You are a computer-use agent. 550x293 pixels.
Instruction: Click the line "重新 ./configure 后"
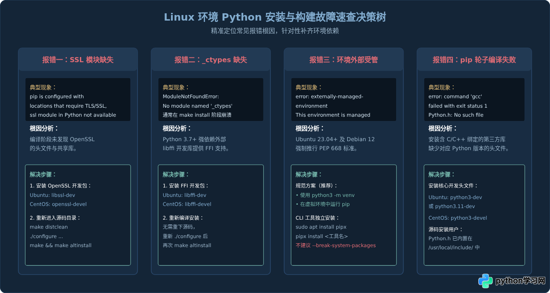click(x=185, y=236)
